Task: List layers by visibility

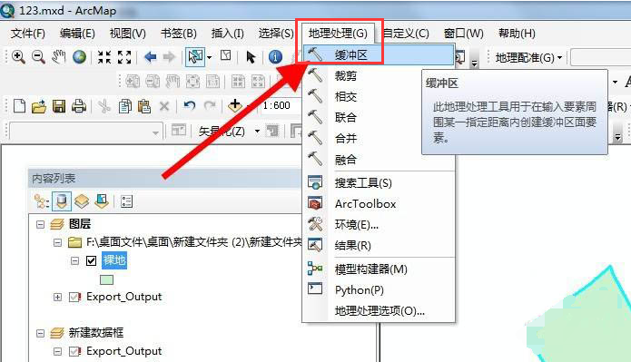Action: pos(82,201)
